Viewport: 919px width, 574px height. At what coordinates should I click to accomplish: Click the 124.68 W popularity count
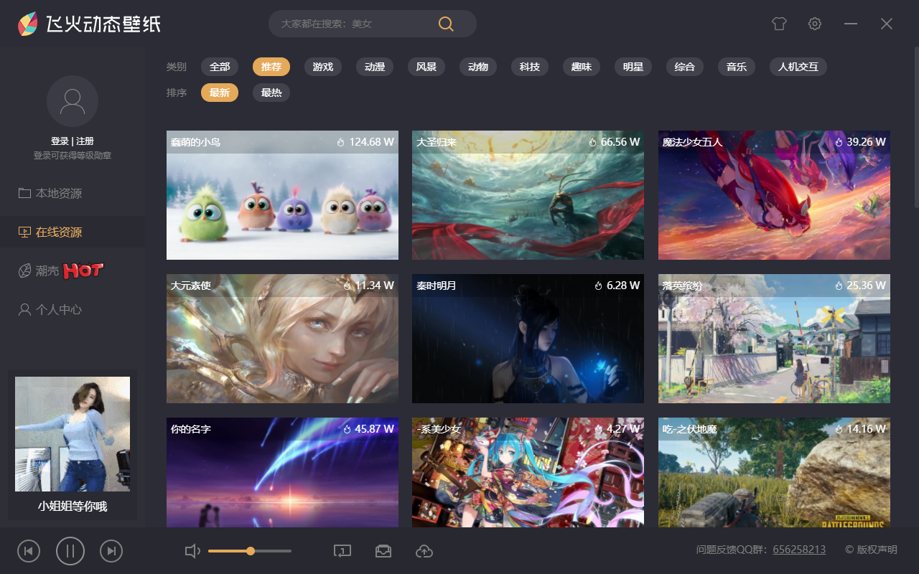coord(365,142)
